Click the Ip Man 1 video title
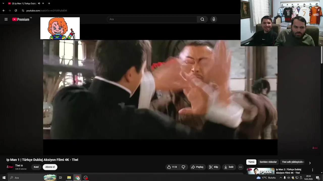The width and height of the screenshot is (323, 181). (x=42, y=160)
